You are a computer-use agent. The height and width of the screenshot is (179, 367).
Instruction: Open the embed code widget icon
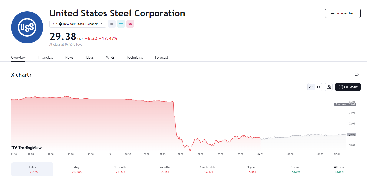[357, 75]
